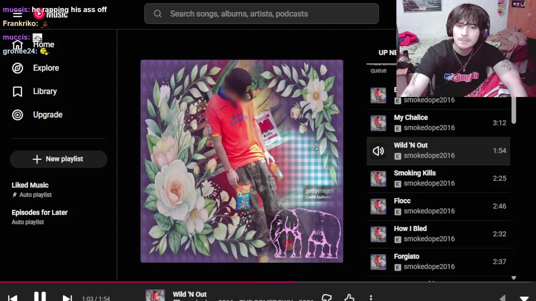
Task: Click the search magnifier icon
Action: (157, 14)
